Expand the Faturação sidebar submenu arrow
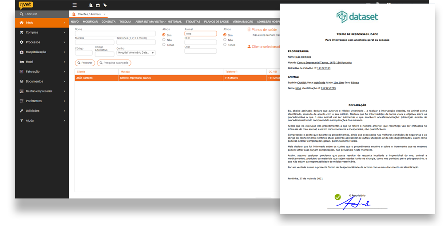 64,71
